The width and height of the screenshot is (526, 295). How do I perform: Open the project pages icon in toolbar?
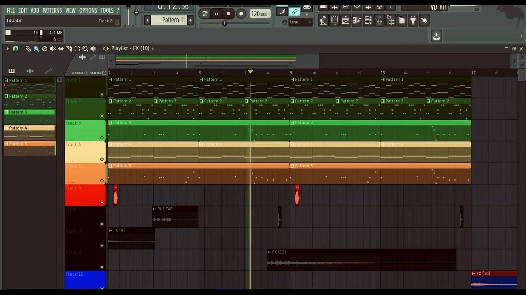[402, 20]
